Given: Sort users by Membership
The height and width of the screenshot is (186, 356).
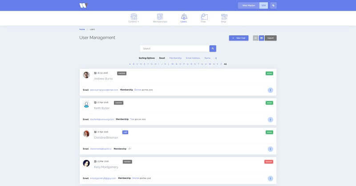Looking at the screenshot, I should [175, 58].
